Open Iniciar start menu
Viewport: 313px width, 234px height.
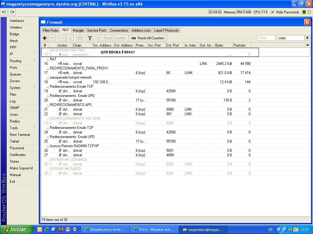[x=17, y=229]
